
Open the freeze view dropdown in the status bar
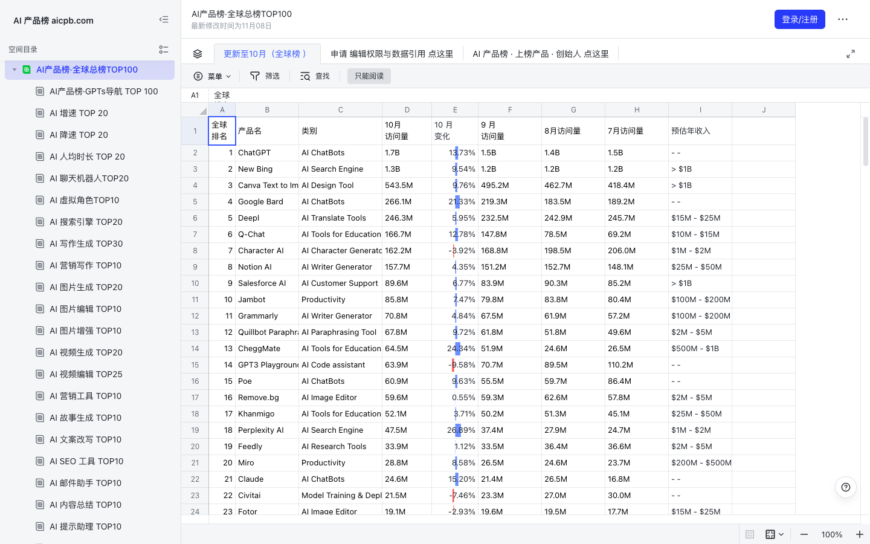pos(775,534)
